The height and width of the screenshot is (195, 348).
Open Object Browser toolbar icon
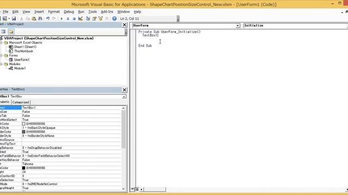pos(101,19)
